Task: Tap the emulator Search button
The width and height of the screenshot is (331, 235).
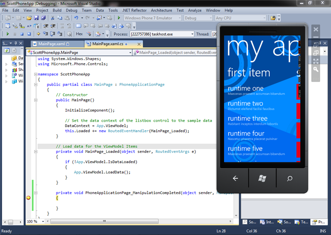Action: click(x=290, y=178)
